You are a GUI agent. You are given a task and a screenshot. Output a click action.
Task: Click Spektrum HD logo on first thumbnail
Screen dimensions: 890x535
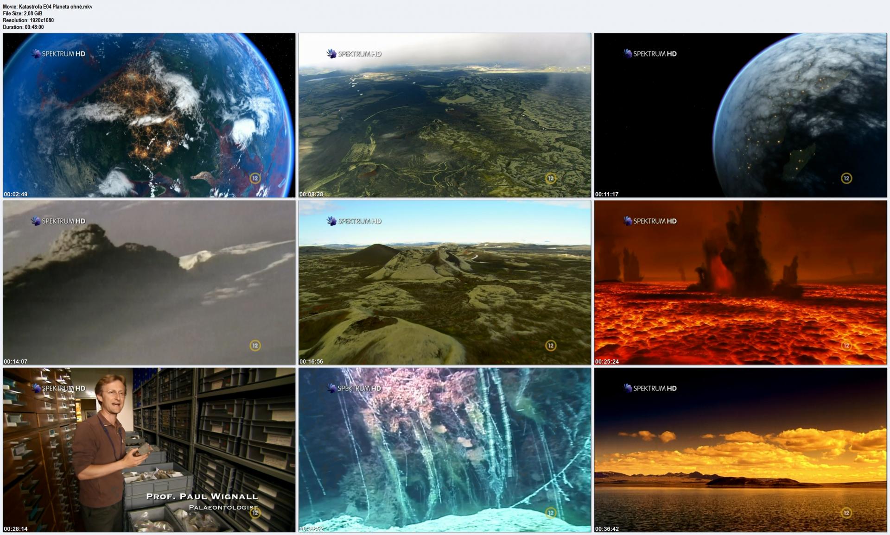pos(58,54)
